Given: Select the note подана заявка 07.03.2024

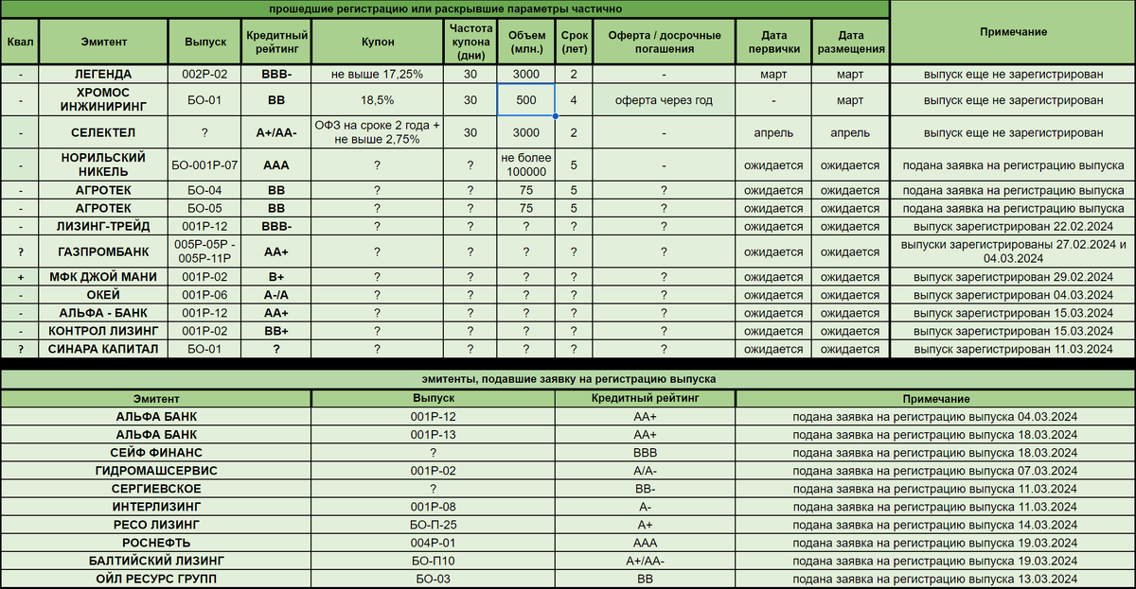Looking at the screenshot, I should 935,471.
